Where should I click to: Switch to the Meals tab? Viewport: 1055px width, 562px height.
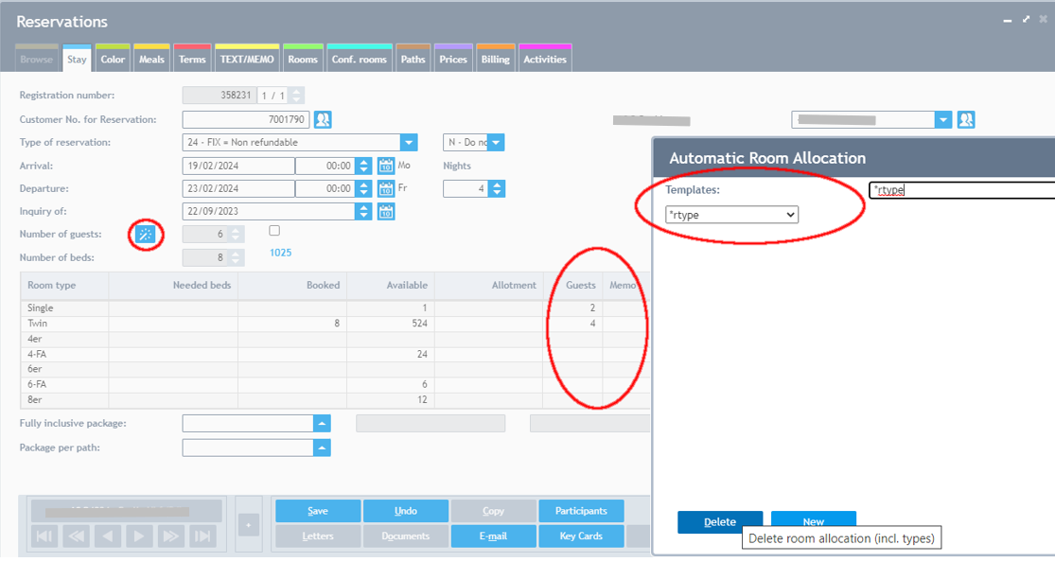coord(151,59)
